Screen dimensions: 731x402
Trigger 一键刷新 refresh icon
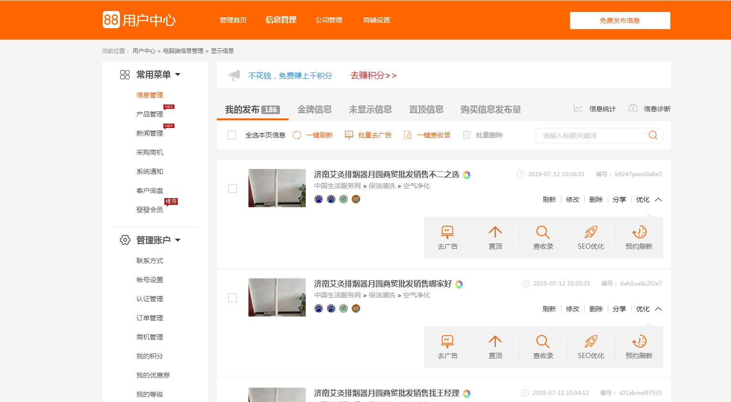pos(297,135)
